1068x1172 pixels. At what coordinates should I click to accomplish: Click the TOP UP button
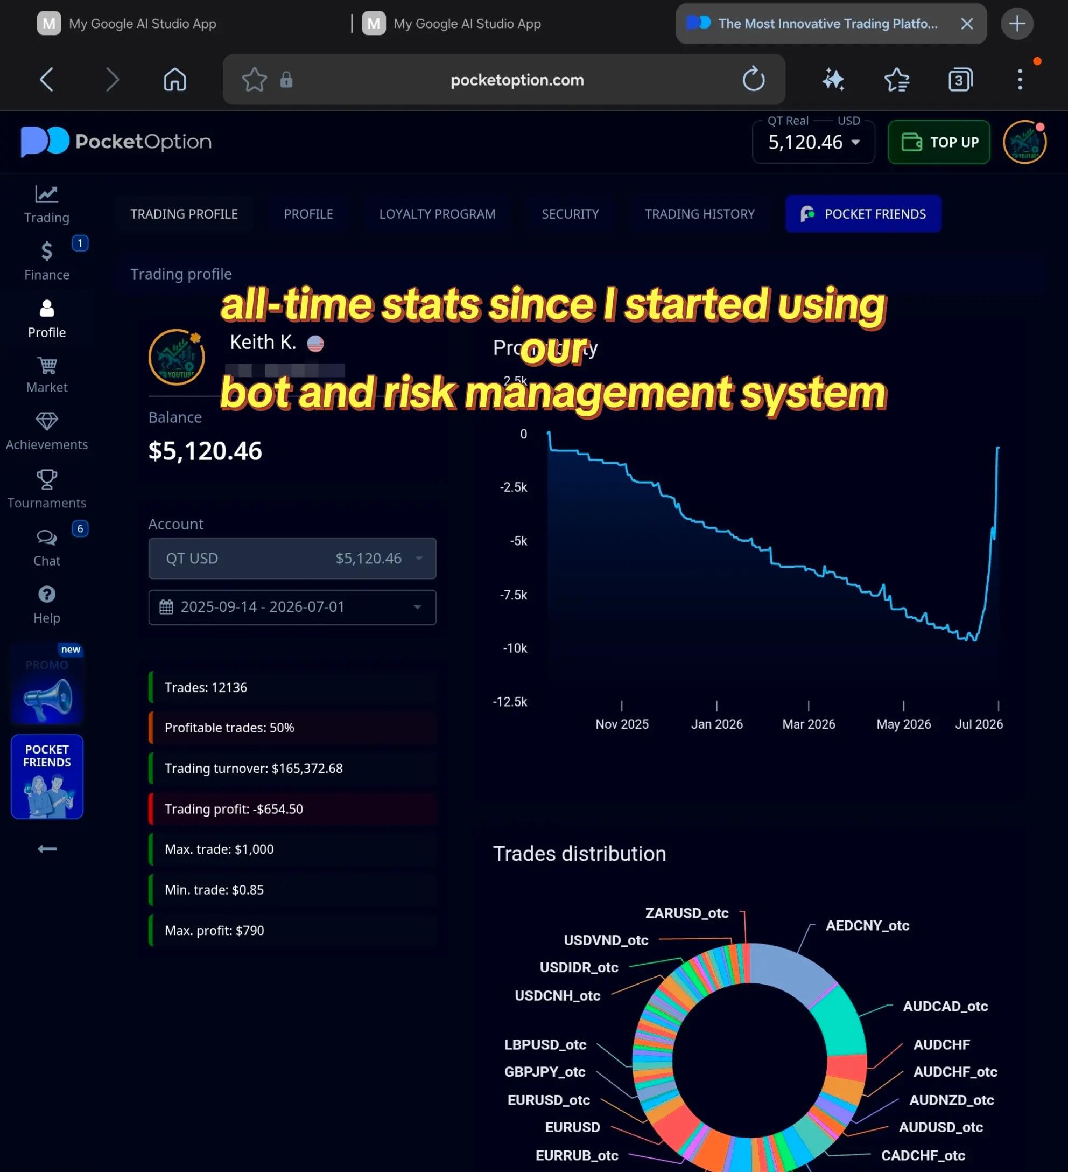click(938, 142)
